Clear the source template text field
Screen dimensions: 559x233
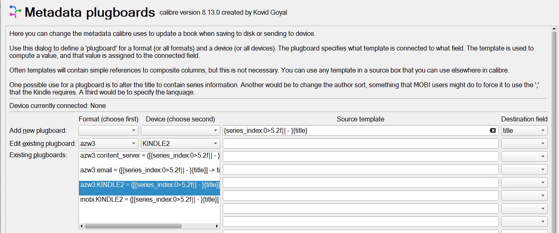coord(492,130)
